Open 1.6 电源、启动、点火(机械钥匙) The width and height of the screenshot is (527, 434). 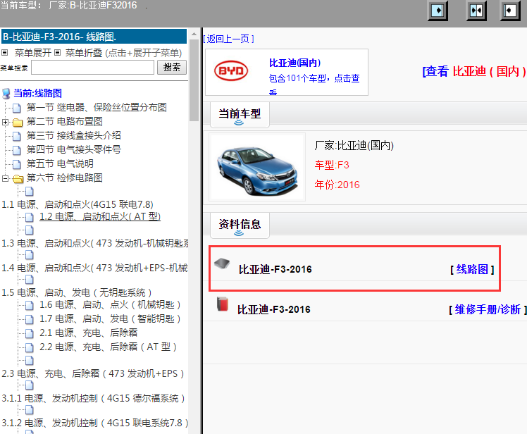(111, 305)
